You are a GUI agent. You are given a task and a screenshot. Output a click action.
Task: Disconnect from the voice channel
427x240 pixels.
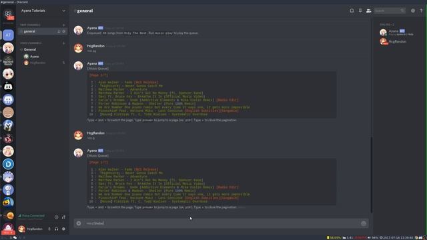(x=63, y=217)
